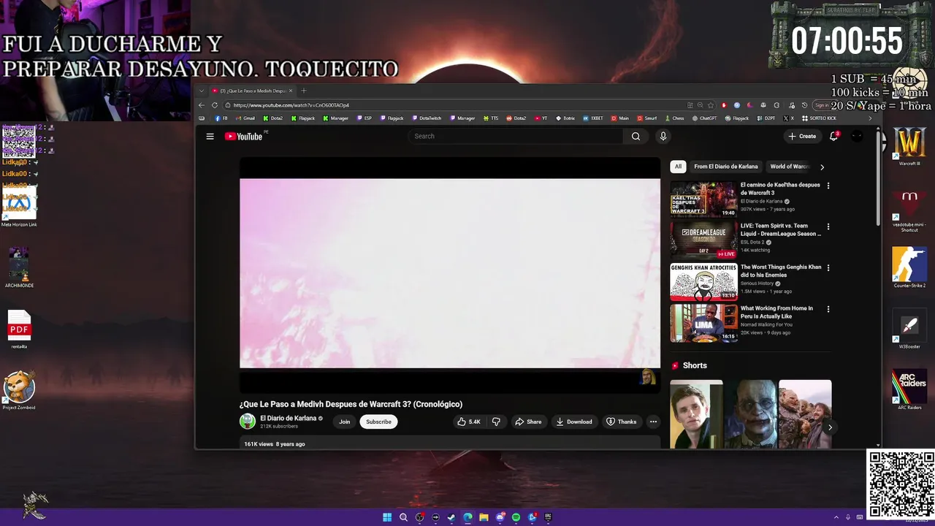The image size is (935, 526).
Task: Open the Create dropdown button
Action: (802, 136)
